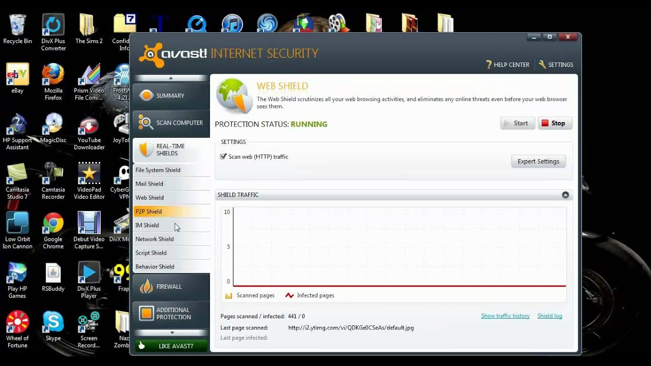Select Behavior Shield
This screenshot has height=366, width=651.
click(x=171, y=266)
